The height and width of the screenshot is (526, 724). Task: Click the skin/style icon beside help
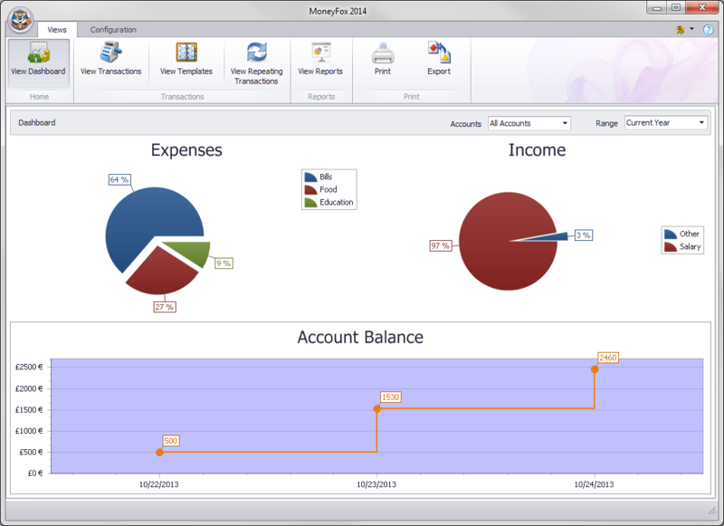[x=681, y=30]
